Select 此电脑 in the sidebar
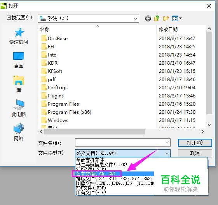Image resolution: width=218 pixels, height=205 pixels. click(19, 108)
